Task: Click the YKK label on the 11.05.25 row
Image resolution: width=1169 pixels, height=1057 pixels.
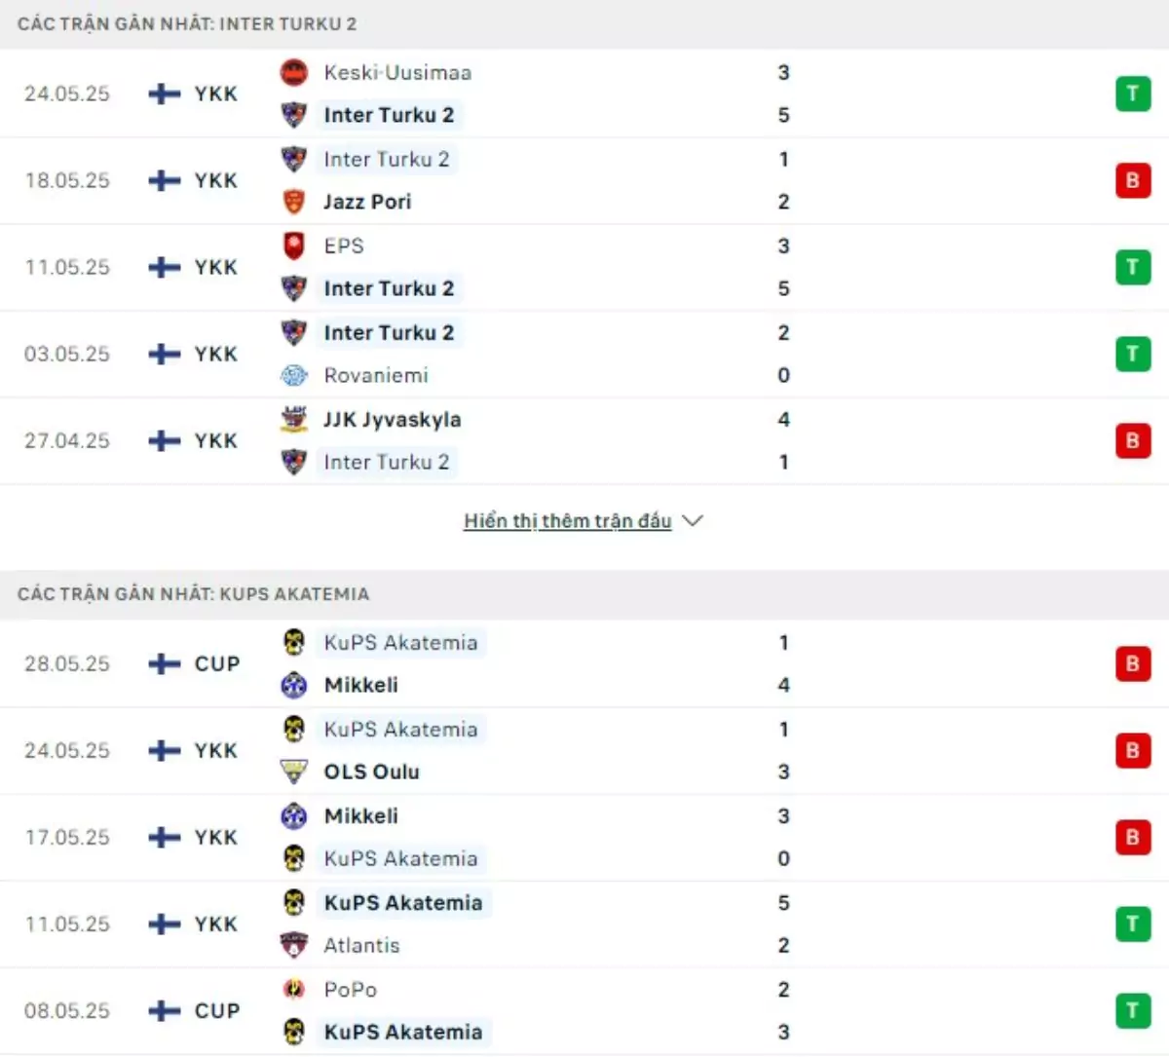Action: click(214, 267)
